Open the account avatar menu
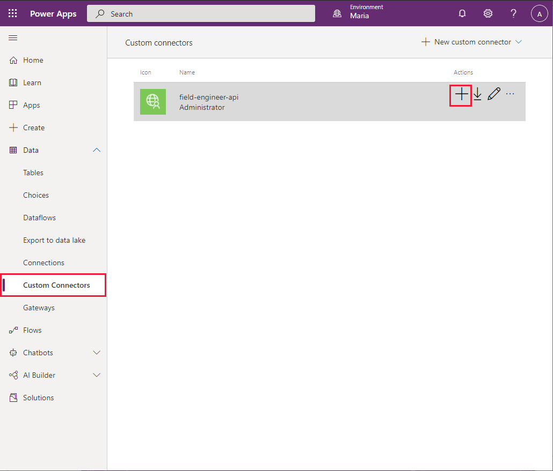 539,14
